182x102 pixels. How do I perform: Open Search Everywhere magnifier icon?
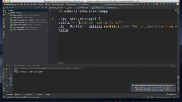tap(174, 5)
